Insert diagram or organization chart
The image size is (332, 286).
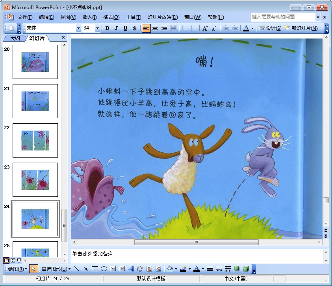(140, 269)
